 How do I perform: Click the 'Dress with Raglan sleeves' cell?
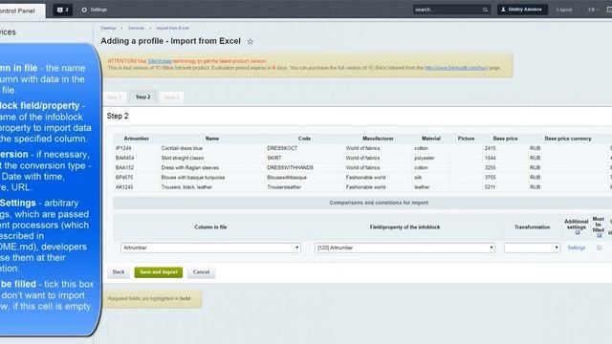[189, 168]
